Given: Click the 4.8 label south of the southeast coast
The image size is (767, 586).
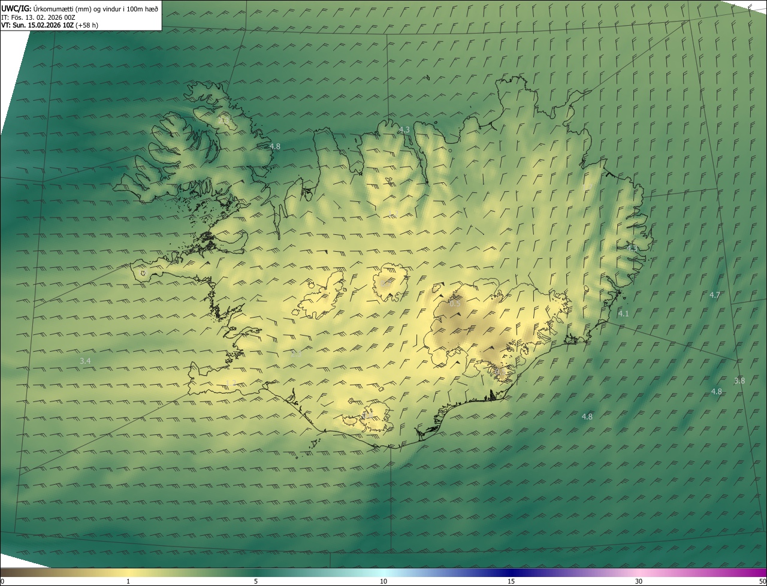Looking at the screenshot, I should point(587,416).
